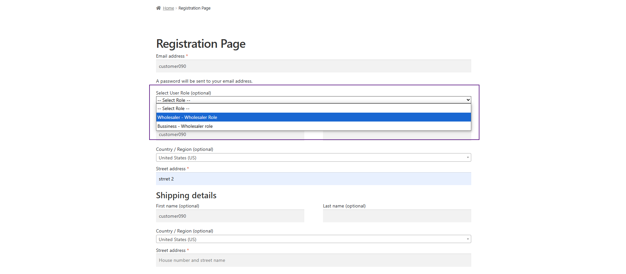
Task: Select 'Bussiness - Wholesaler role' option
Action: point(313,126)
